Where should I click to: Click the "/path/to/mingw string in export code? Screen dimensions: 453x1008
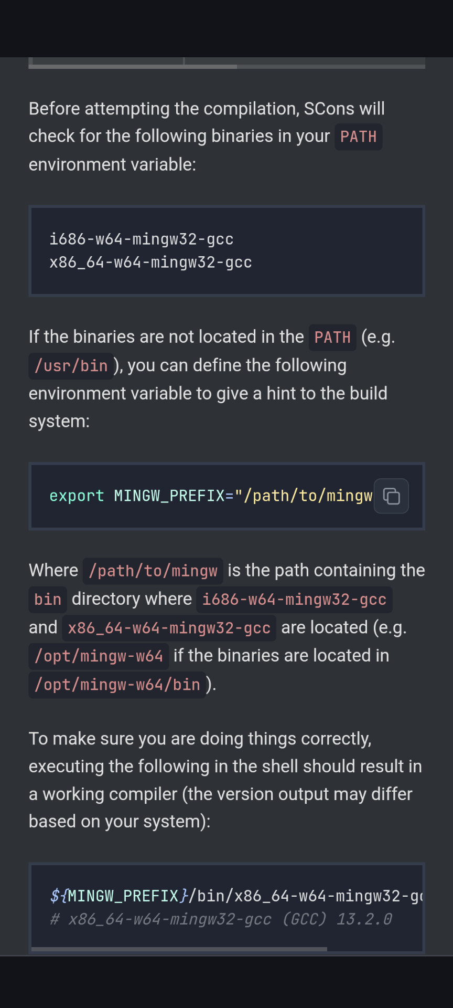[304, 496]
